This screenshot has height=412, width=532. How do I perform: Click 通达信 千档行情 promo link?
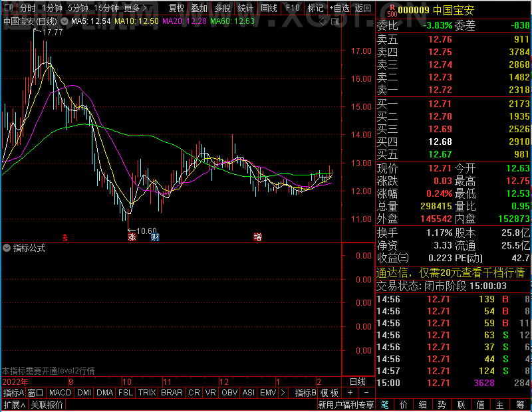pos(451,272)
